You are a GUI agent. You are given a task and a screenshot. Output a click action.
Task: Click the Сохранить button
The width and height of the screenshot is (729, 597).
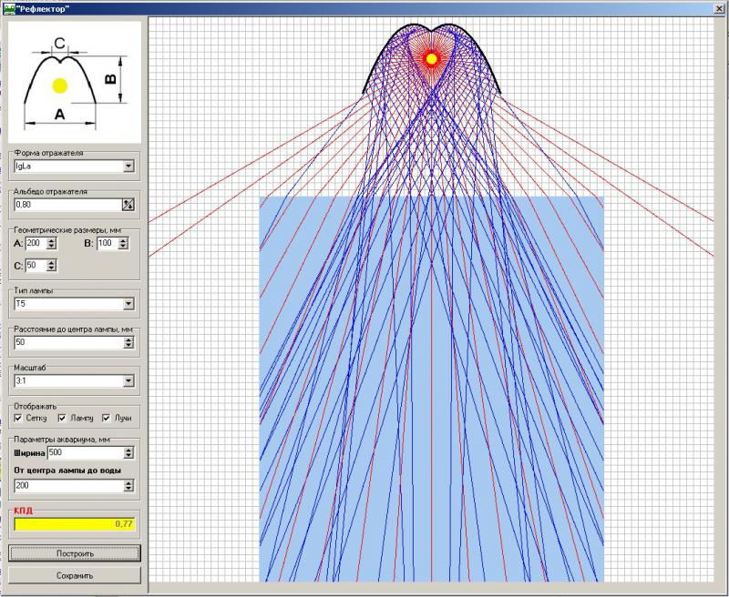click(x=75, y=575)
